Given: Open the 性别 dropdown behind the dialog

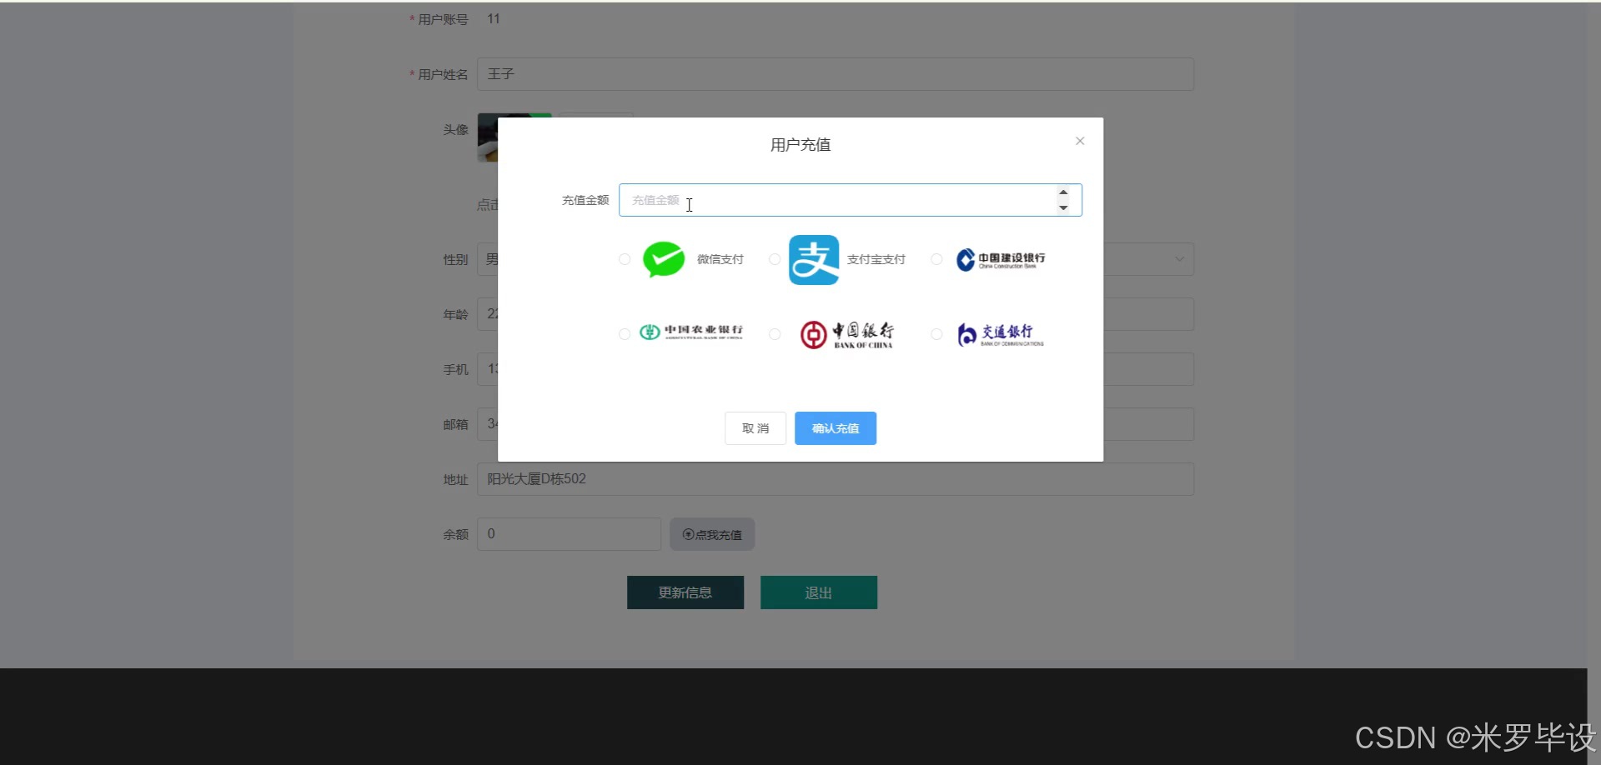Looking at the screenshot, I should pyautogui.click(x=1178, y=259).
